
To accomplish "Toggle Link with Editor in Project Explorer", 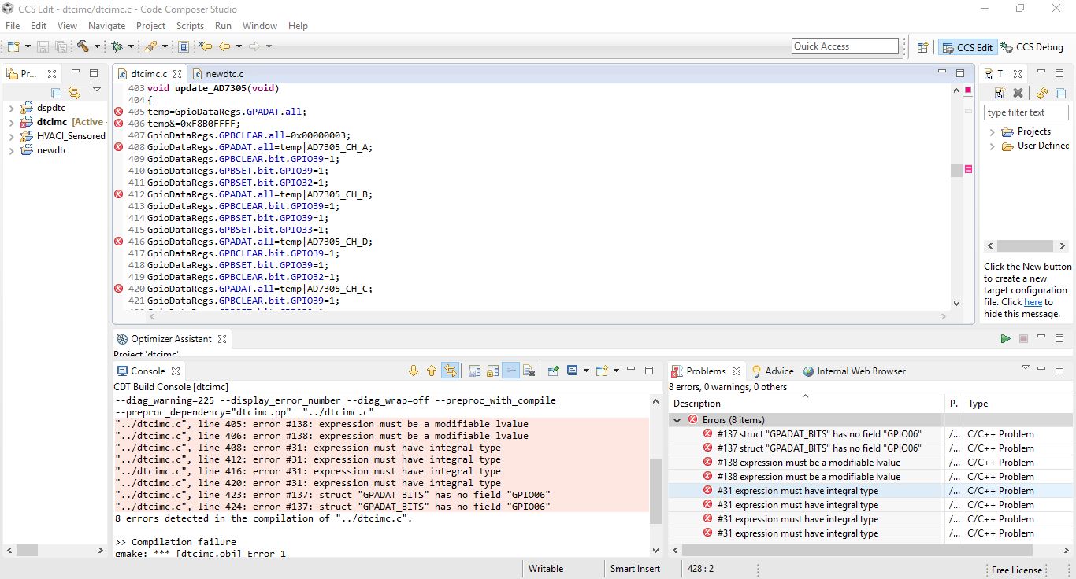I will pyautogui.click(x=74, y=93).
